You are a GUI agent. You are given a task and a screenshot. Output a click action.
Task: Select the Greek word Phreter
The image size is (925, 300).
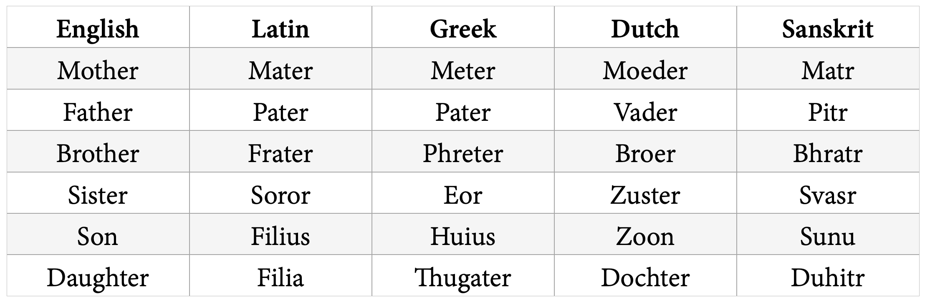pos(463,153)
